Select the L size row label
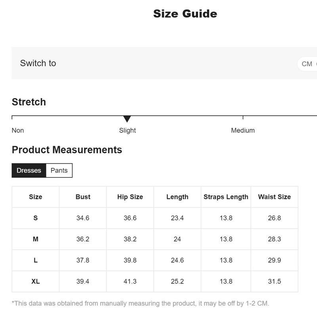The height and width of the screenshot is (317, 317). click(36, 260)
